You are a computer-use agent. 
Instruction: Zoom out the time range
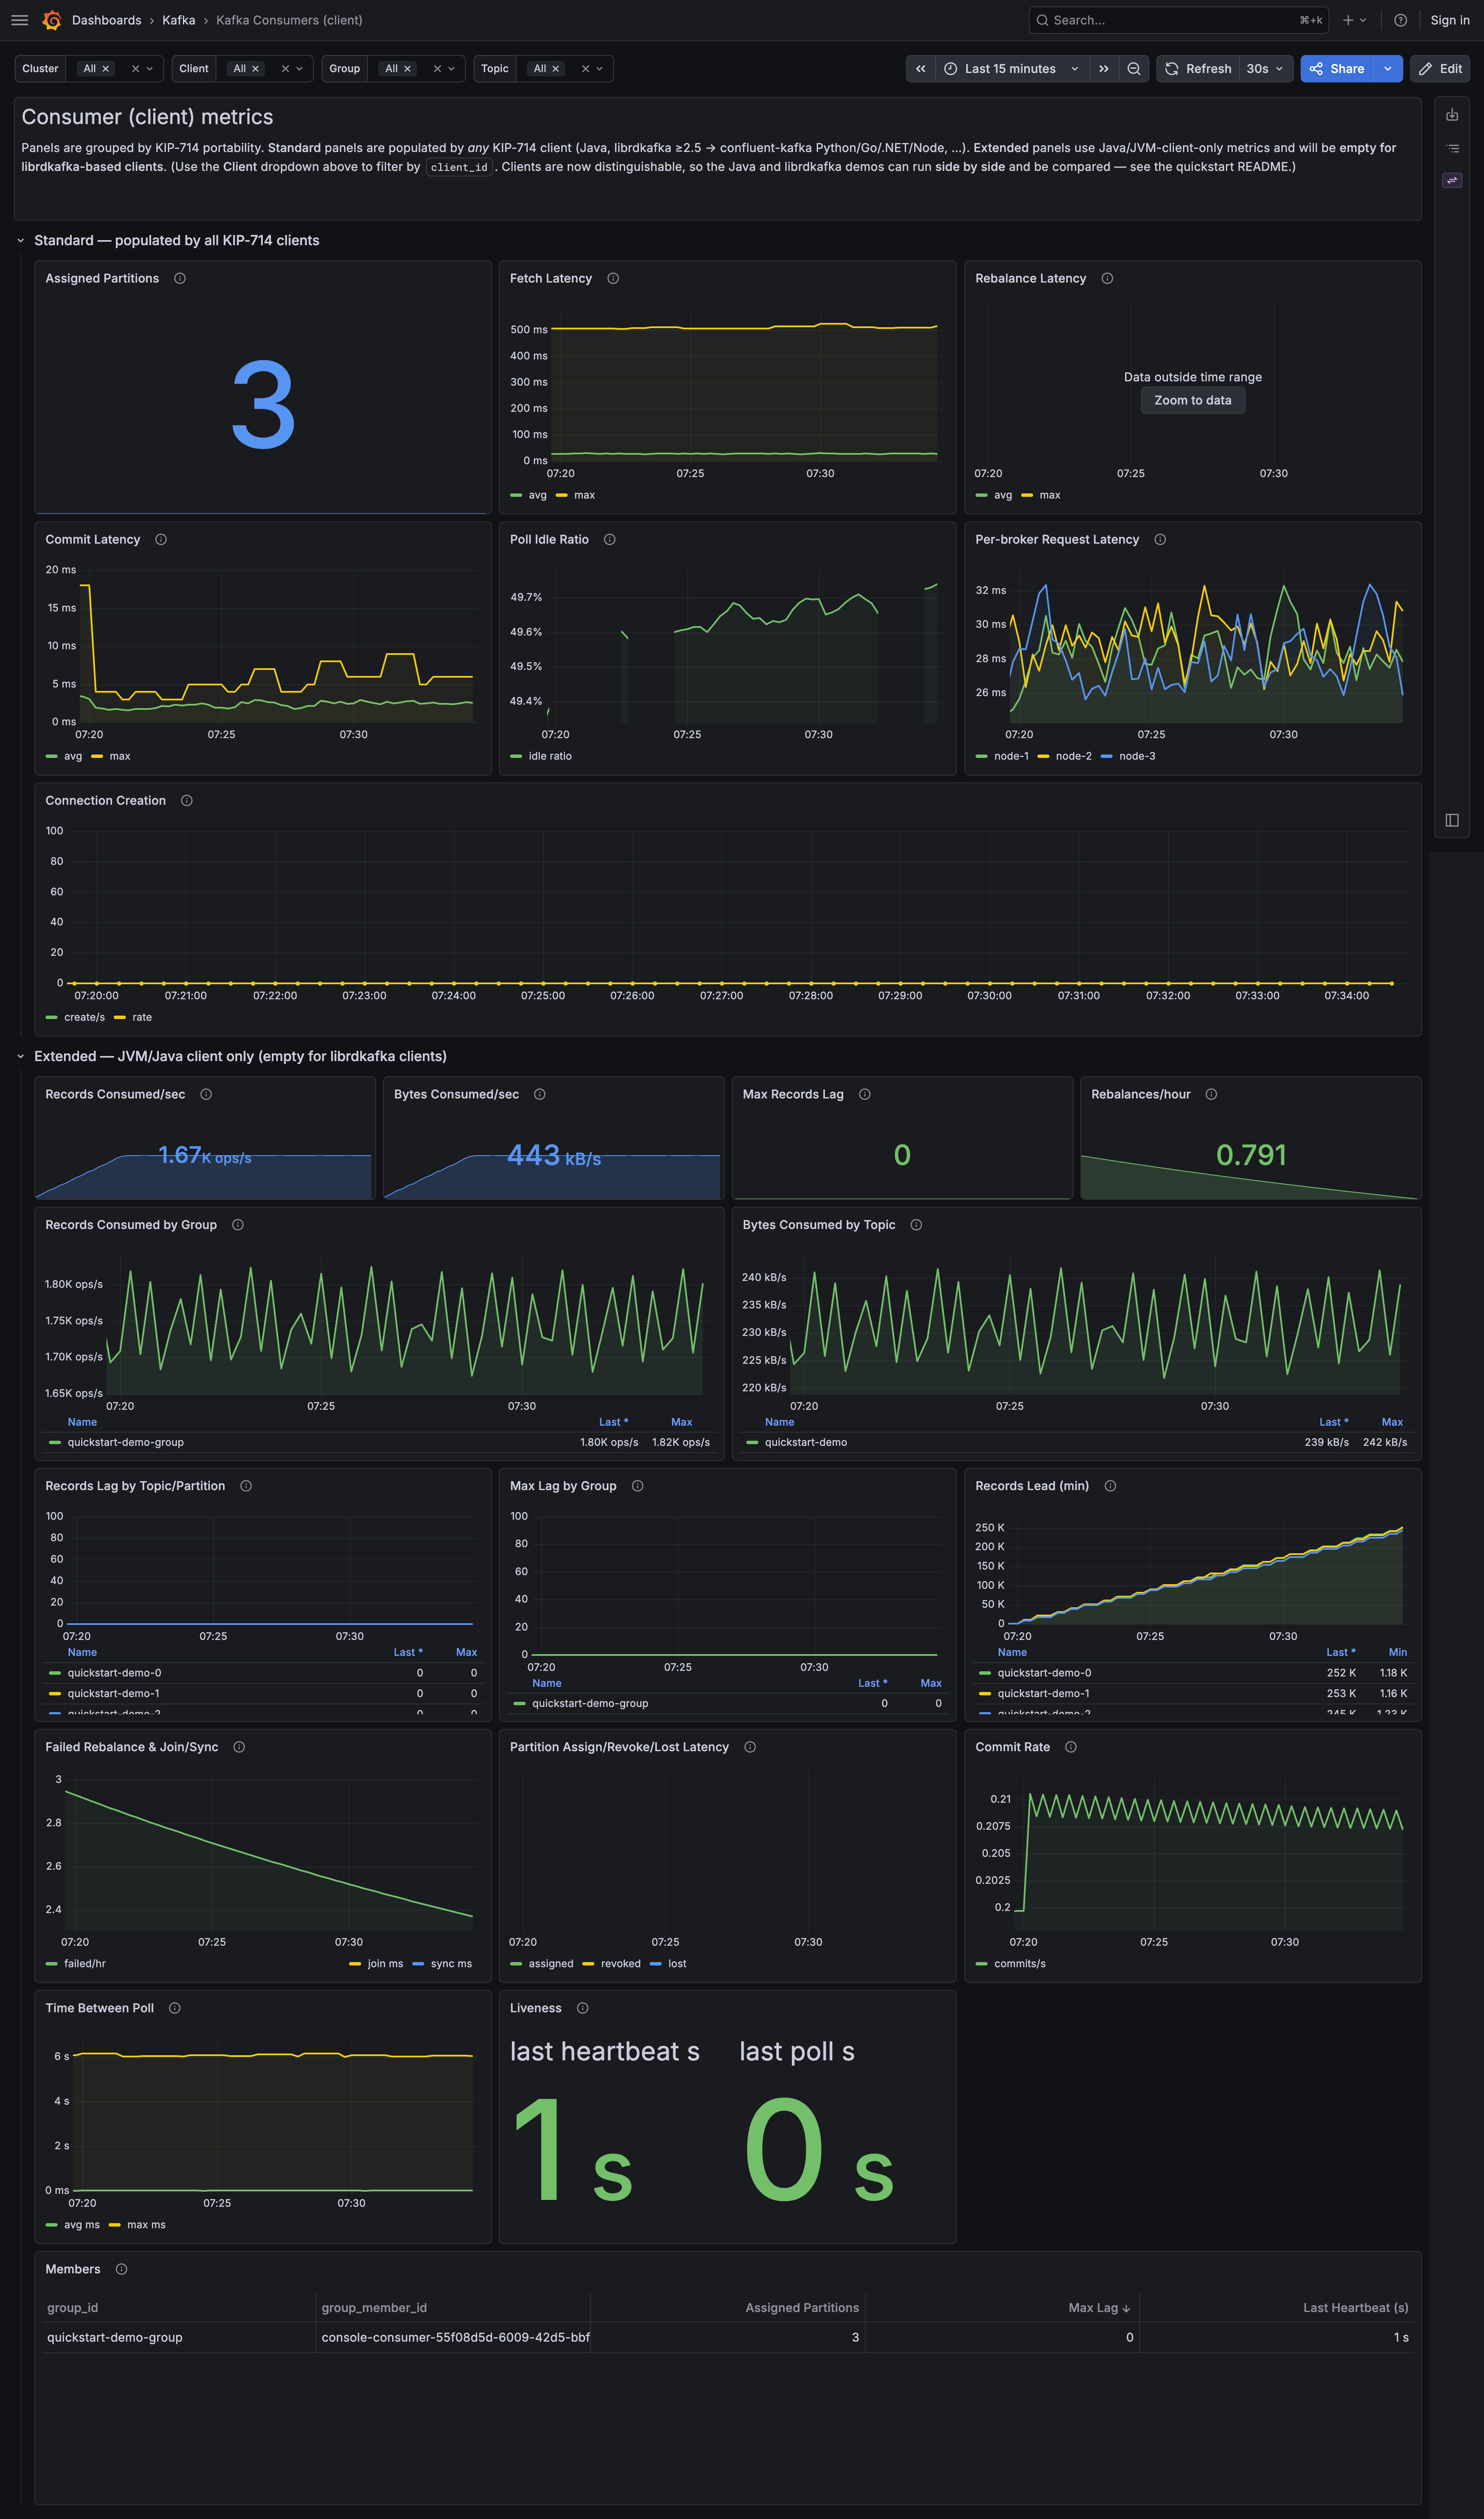[1133, 69]
